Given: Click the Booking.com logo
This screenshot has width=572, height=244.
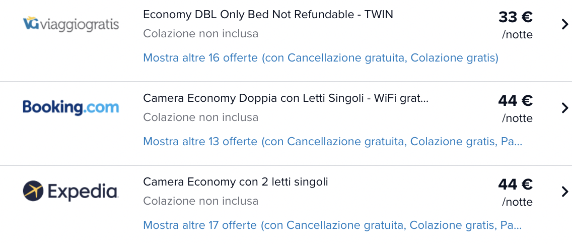Looking at the screenshot, I should coord(71,107).
